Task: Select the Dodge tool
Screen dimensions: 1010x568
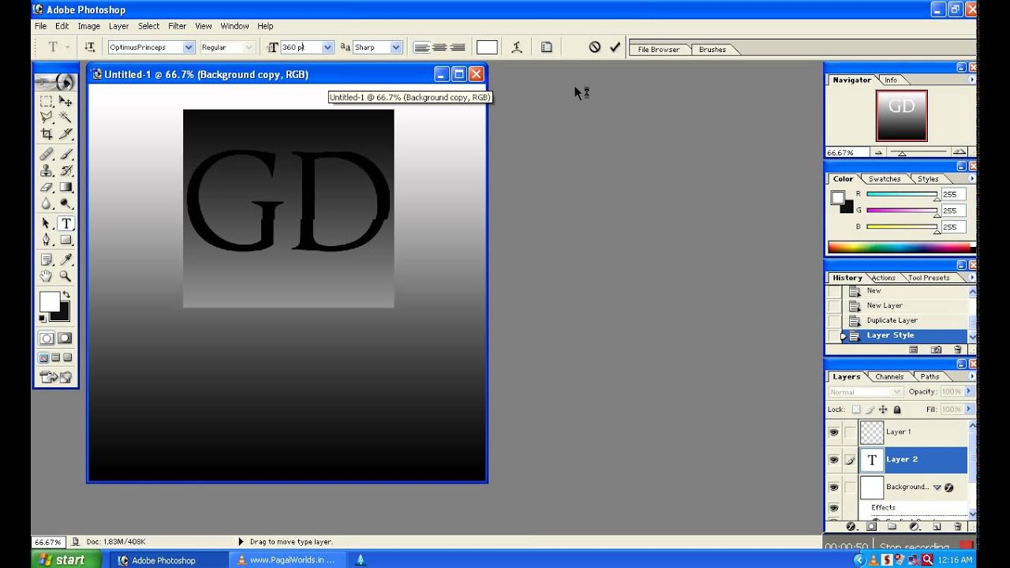Action: click(x=65, y=204)
